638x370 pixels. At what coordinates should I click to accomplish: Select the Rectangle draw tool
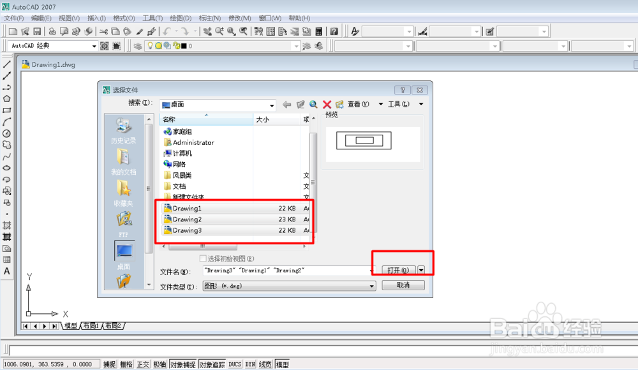coord(6,110)
